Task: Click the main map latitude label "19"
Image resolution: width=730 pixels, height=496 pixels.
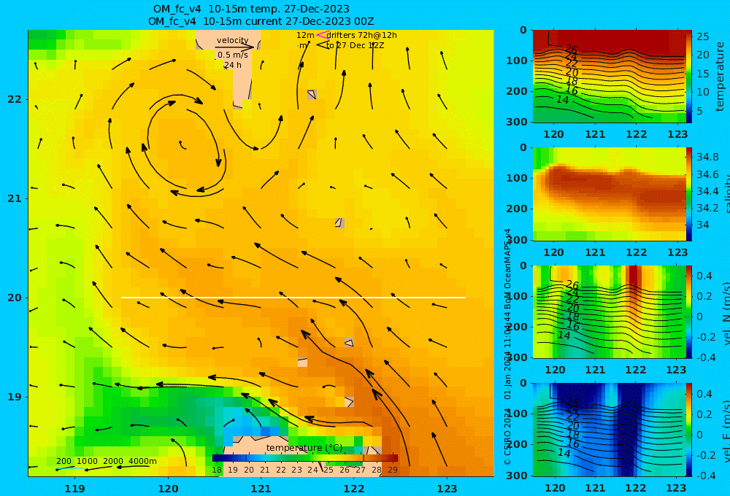Action: pos(15,397)
